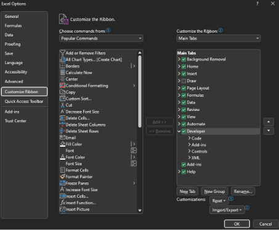
Task: Click the Fill Color bucket icon
Action: point(62,144)
